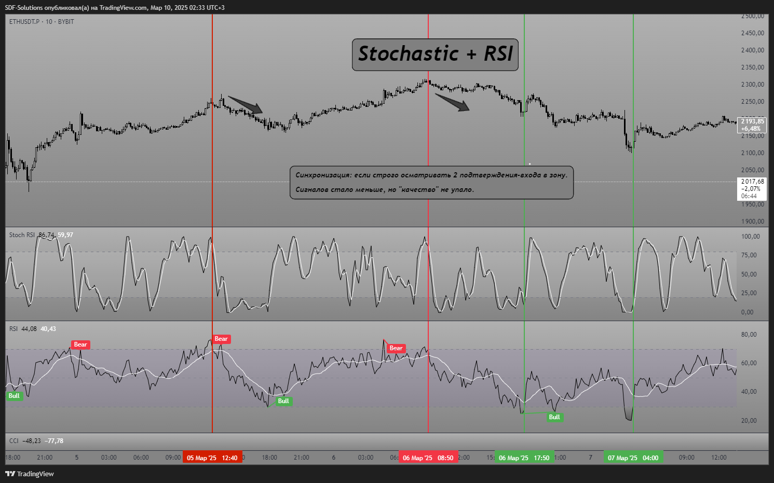Screen dimensions: 774x483
Task: Select the RSI 44,08 indicator legend
Action: [x=33, y=329]
